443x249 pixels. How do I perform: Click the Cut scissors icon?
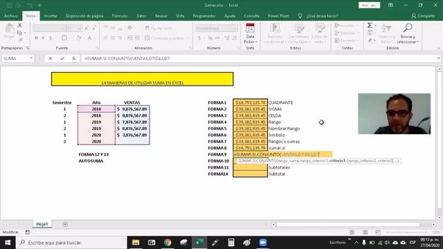[x=19, y=26]
